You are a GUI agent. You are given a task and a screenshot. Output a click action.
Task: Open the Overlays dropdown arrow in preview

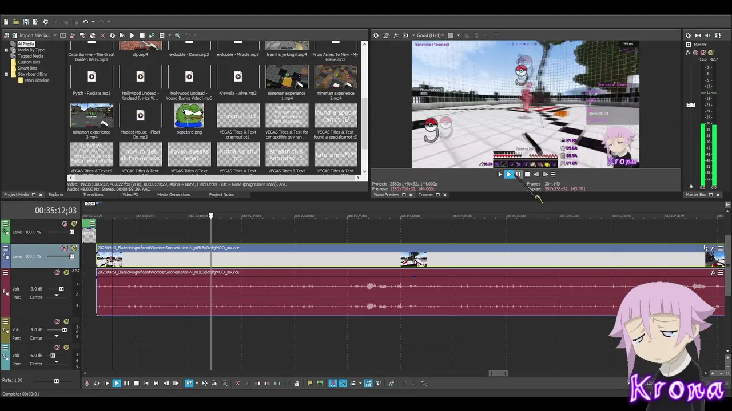click(x=458, y=35)
